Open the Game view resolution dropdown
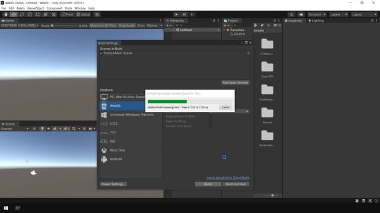380x213 pixels. pyautogui.click(x=20, y=25)
